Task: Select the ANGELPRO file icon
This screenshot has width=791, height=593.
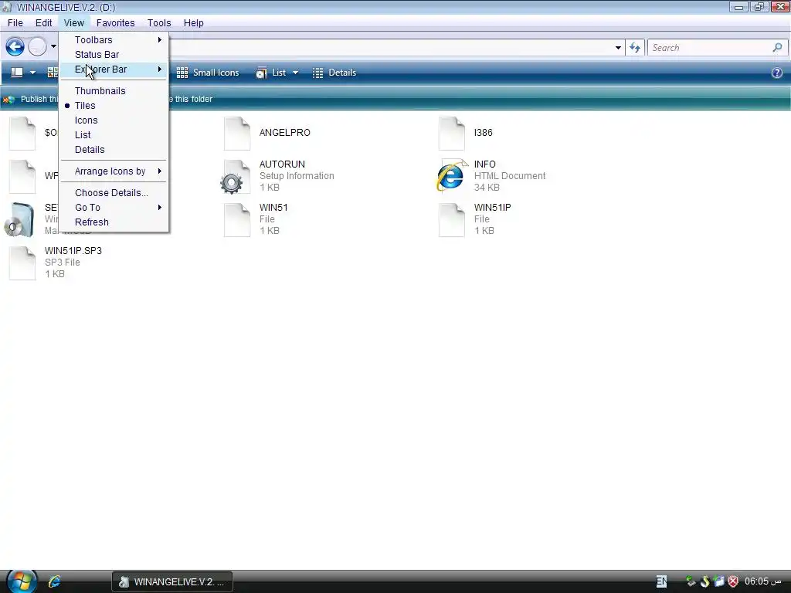Action: coord(237,134)
